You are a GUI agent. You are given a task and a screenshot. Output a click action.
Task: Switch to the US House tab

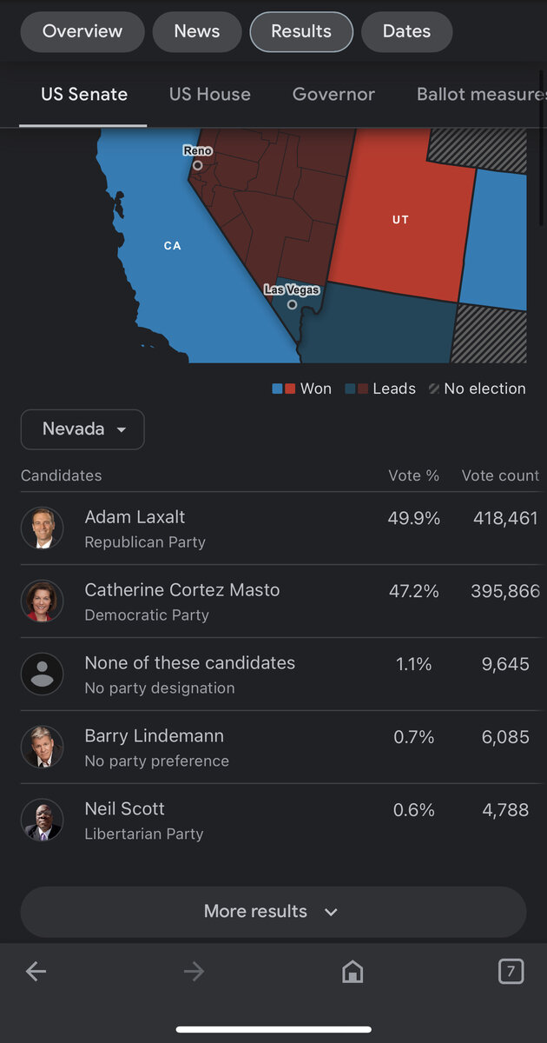209,95
